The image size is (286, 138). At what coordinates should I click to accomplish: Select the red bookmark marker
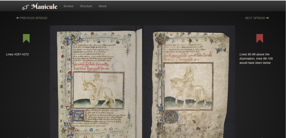coord(259,38)
